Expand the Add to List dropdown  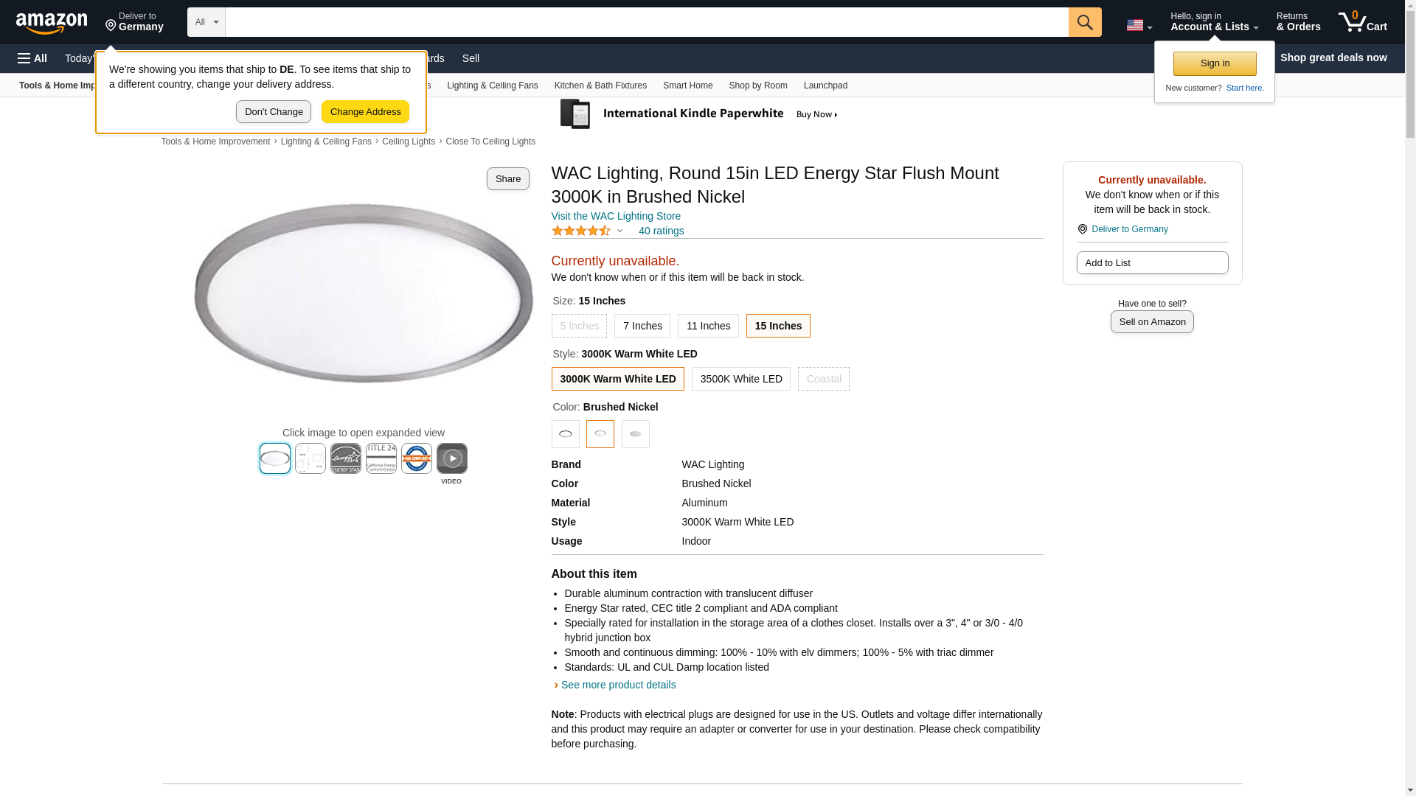1151,263
